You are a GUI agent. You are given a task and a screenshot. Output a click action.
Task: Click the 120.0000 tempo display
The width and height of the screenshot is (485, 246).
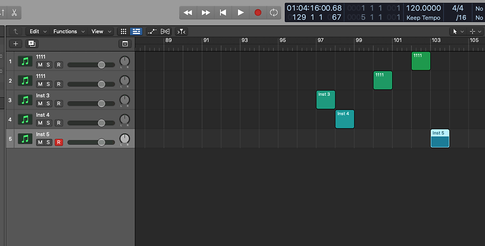coord(423,8)
